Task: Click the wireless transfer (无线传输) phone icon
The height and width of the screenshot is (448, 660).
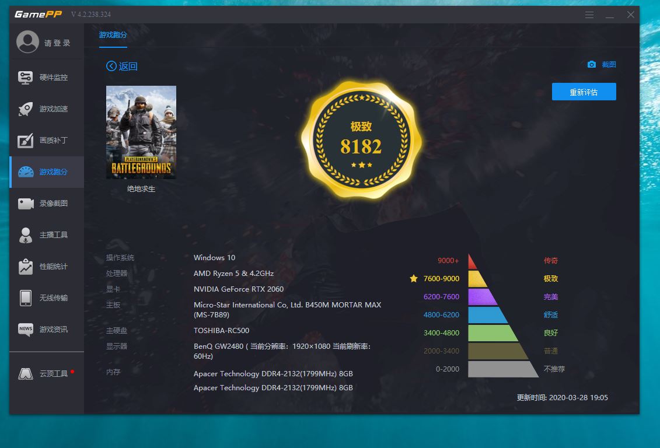Action: (x=26, y=297)
